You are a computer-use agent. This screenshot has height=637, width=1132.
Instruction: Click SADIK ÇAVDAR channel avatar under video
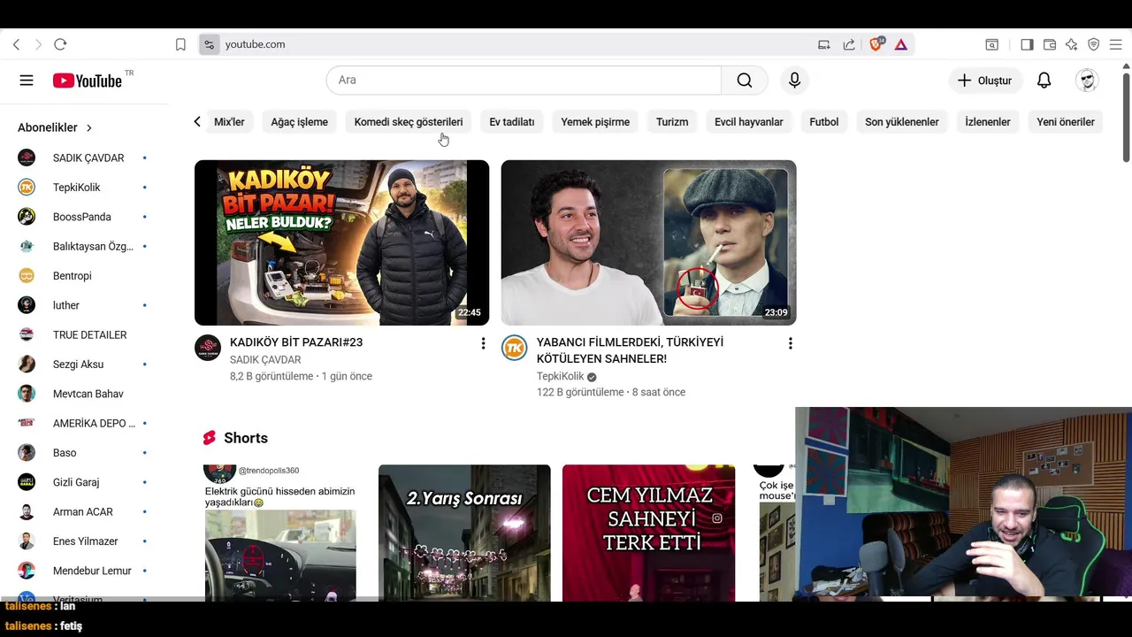pos(208,348)
